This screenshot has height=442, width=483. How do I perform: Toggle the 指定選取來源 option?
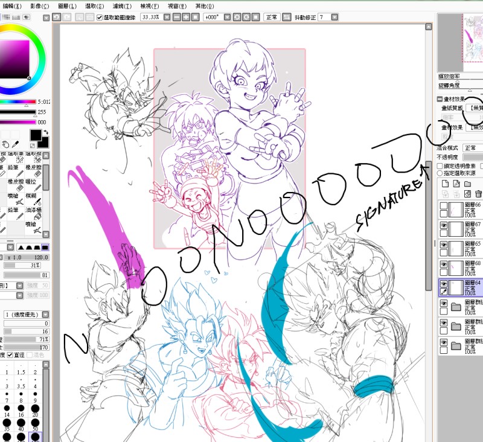(440, 173)
